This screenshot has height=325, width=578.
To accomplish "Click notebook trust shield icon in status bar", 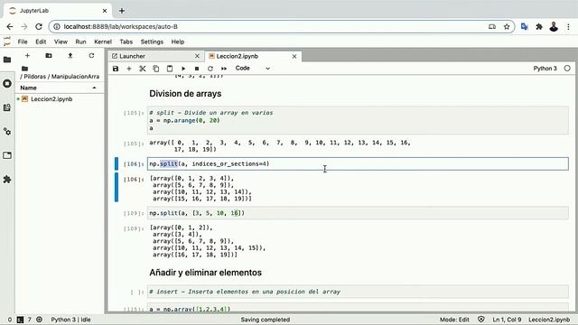I will click(x=481, y=320).
